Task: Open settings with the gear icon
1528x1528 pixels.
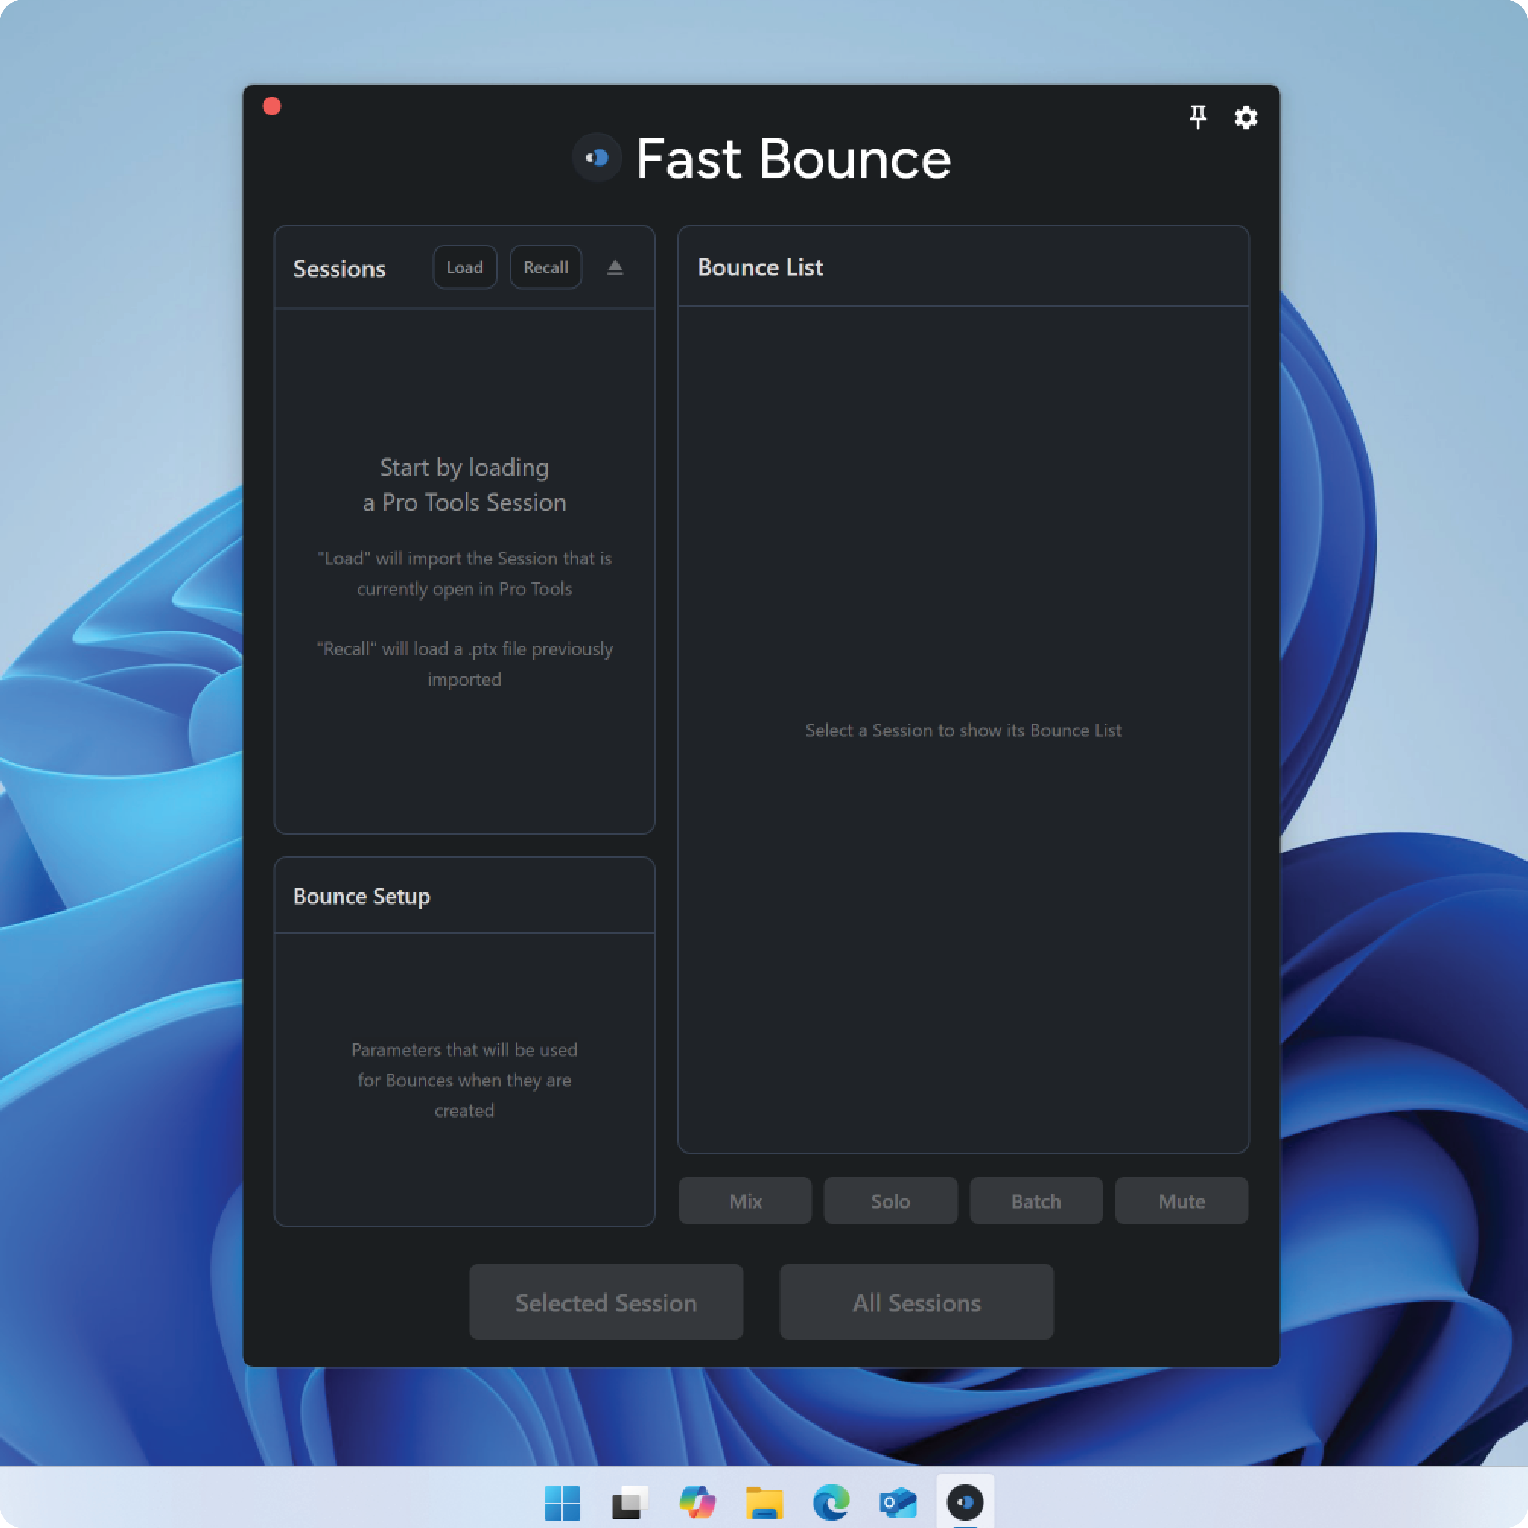Action: [1246, 118]
